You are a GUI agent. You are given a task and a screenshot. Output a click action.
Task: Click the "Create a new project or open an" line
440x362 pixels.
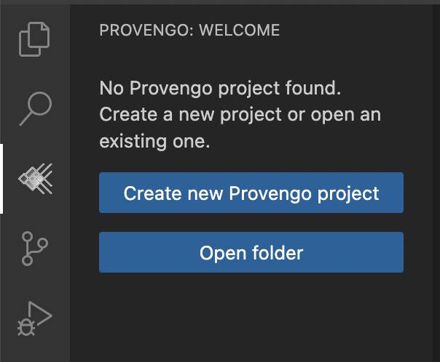pos(240,116)
